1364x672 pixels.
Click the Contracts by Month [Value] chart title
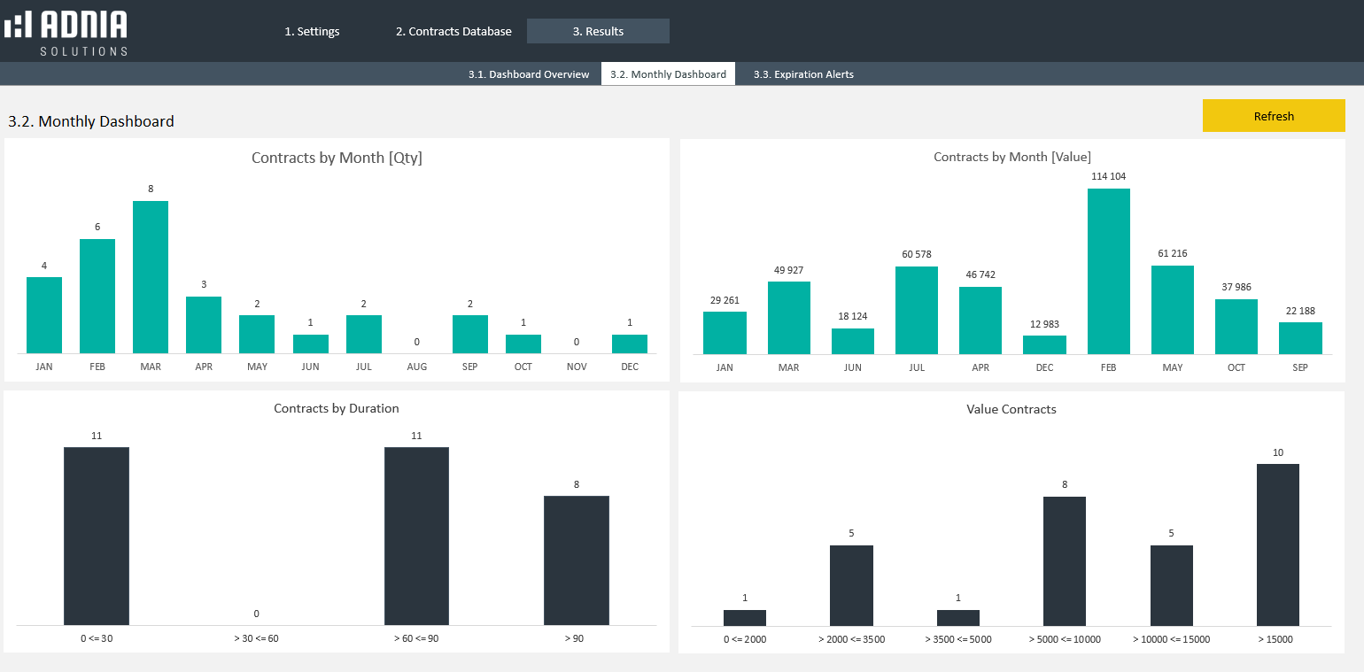(x=1011, y=157)
